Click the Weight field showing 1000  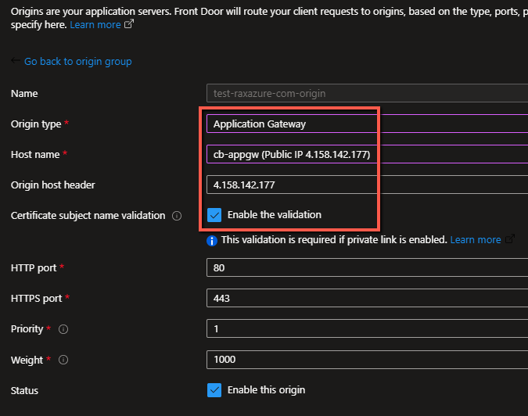coord(367,360)
